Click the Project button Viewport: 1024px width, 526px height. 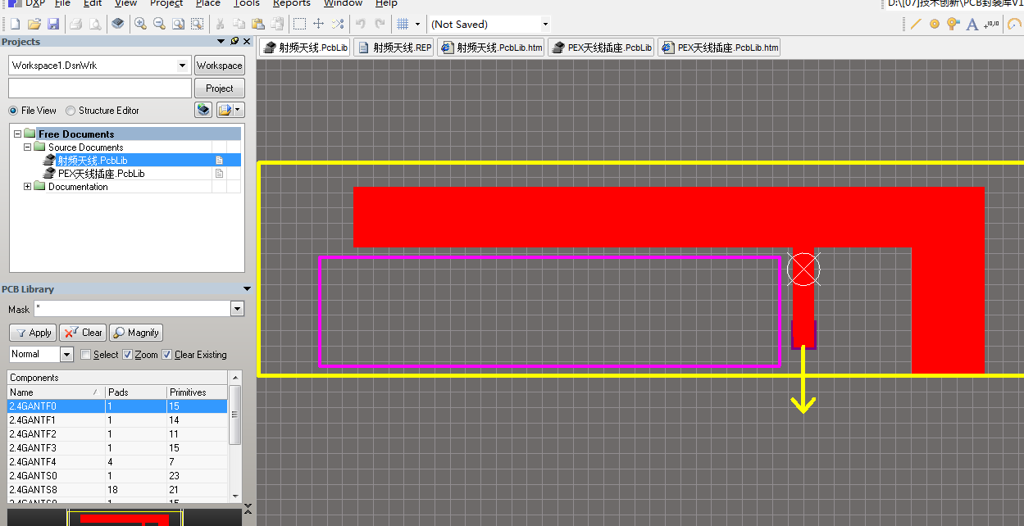tap(219, 88)
